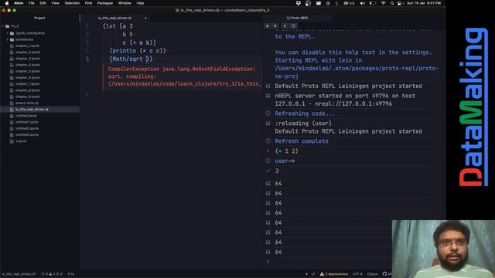The image size is (495, 278).
Task: Click the lightning bolt REPL toolbar button
Action: point(285,26)
